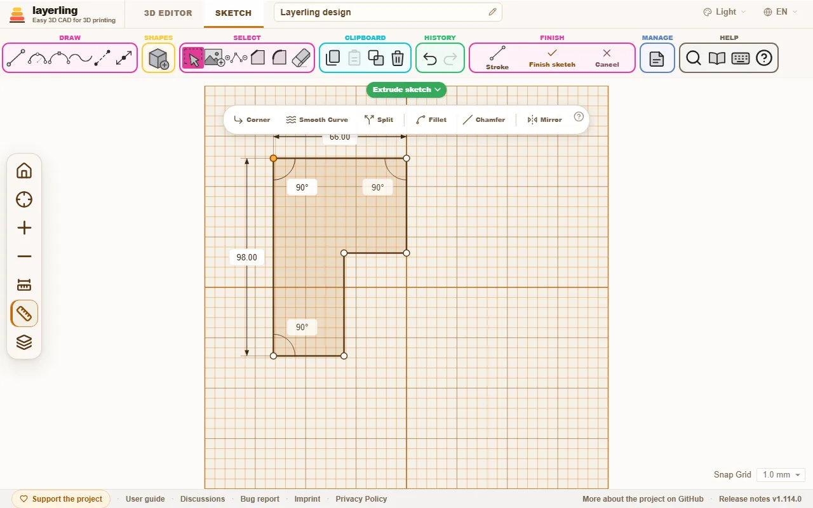Click the Finish sketch button
813x508 pixels.
click(552, 58)
